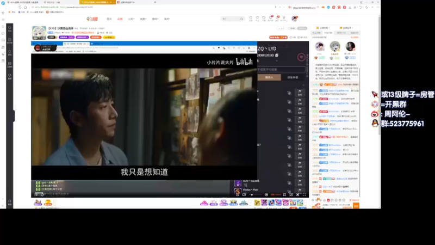435x245 pixels.
Task: Open the middle top-ranked viewer avatar
Action: click(x=335, y=46)
